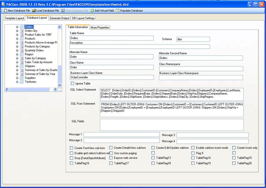Open the DB Layout Settings tab

tap(83, 18)
